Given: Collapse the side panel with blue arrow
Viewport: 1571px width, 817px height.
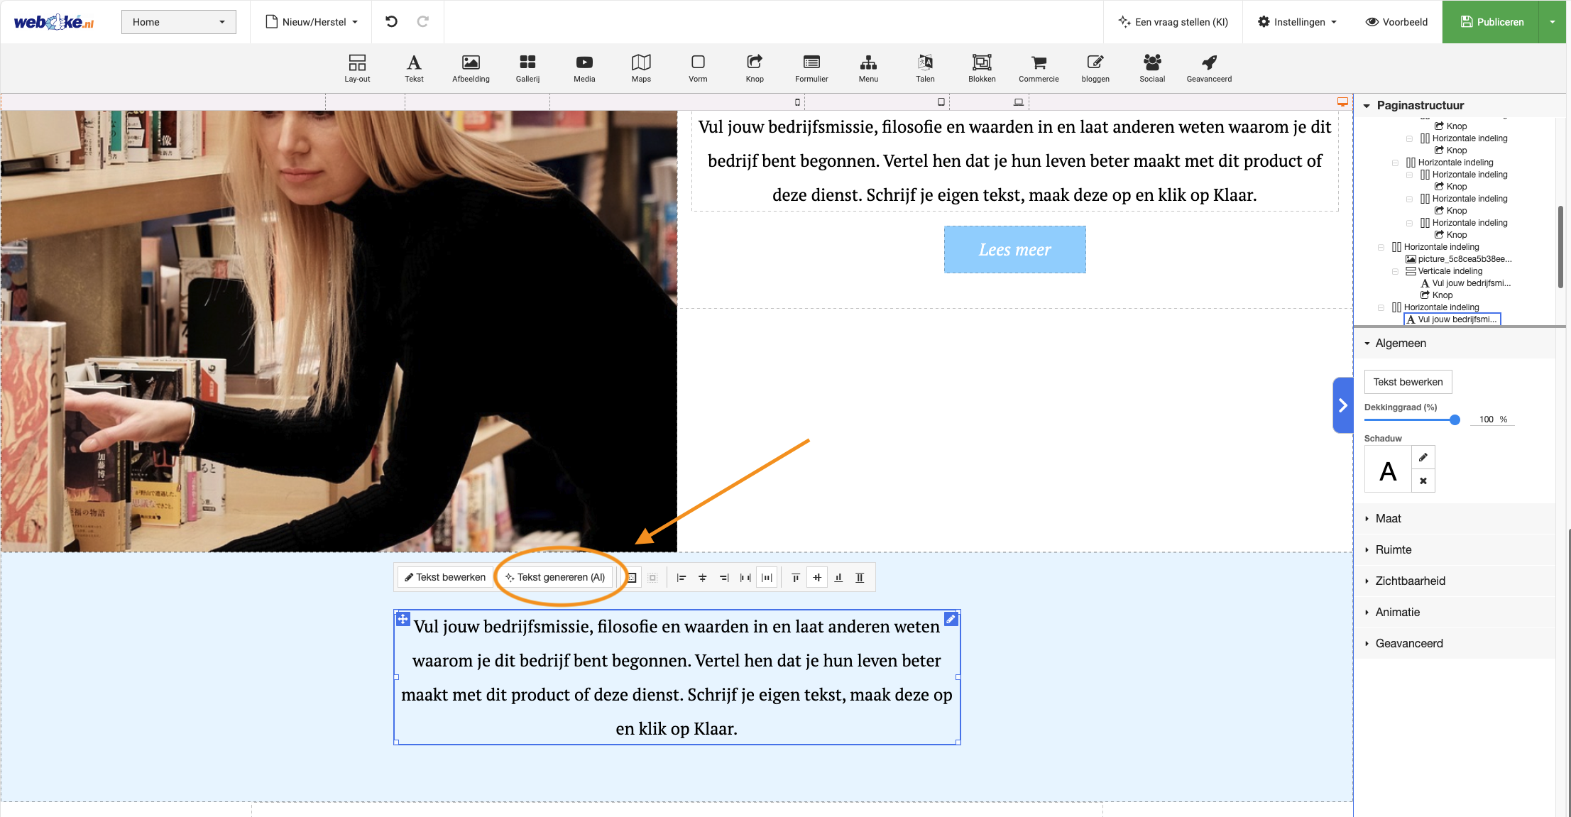Looking at the screenshot, I should pos(1342,405).
